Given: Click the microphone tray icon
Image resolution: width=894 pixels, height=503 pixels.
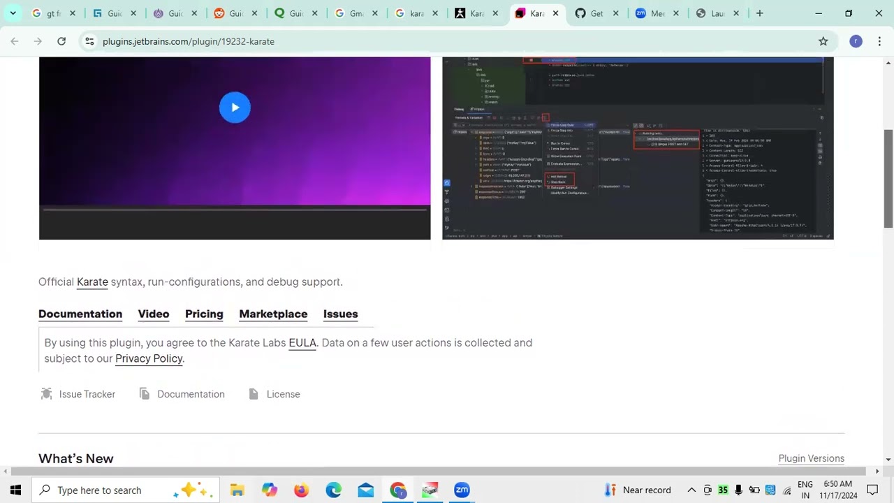Looking at the screenshot, I should [738, 490].
